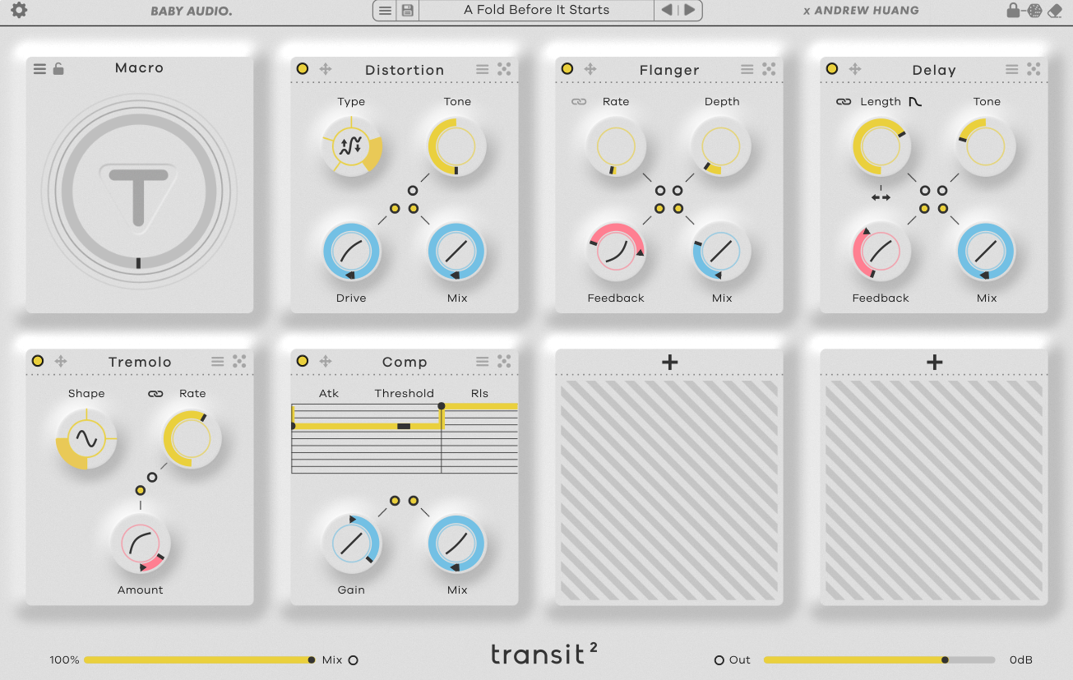
Task: Click the Delay Length sync link icon
Action: (x=844, y=102)
